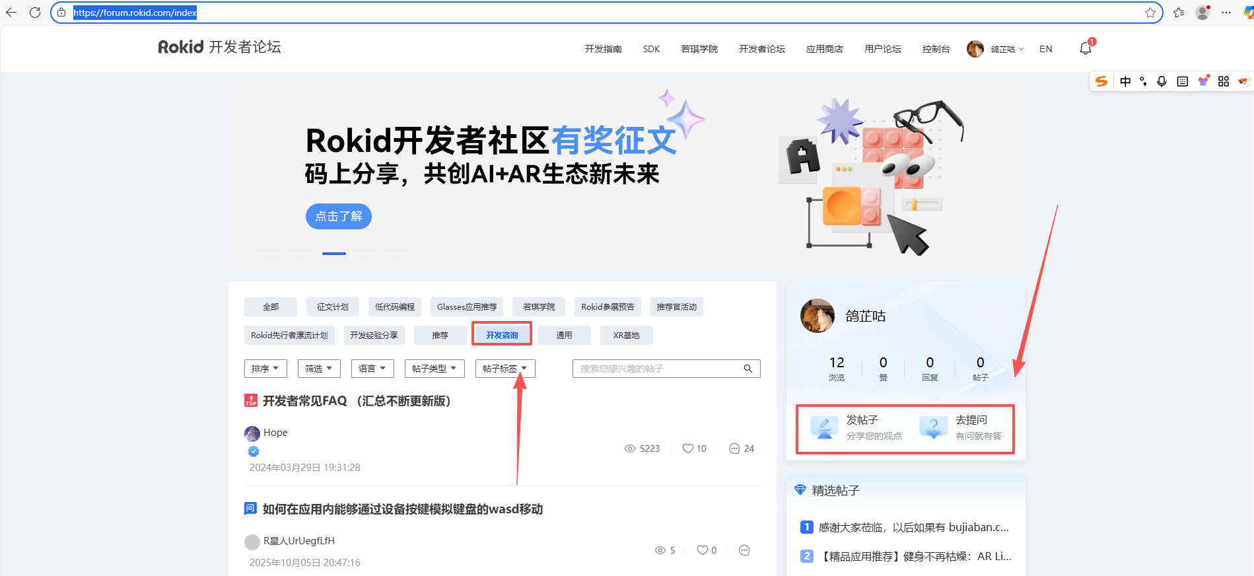Click the Sogou S logo icon
This screenshot has width=1254, height=576.
(x=1101, y=81)
